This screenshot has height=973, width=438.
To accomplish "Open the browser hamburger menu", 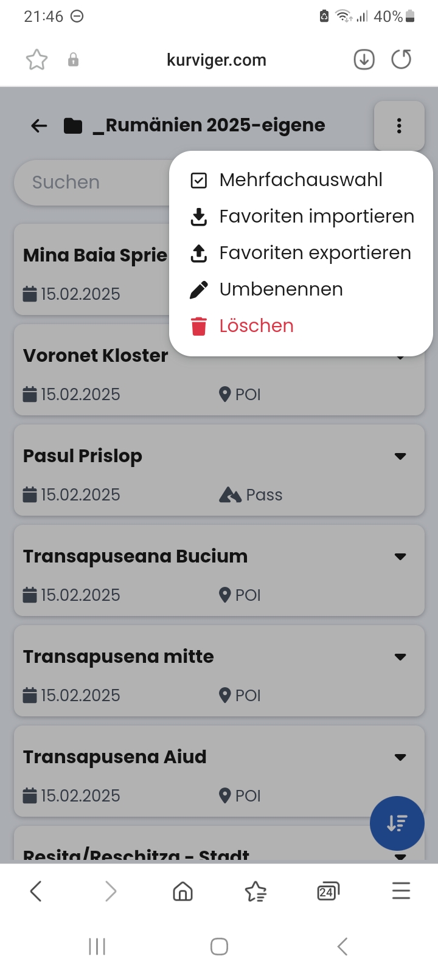I will point(401,892).
